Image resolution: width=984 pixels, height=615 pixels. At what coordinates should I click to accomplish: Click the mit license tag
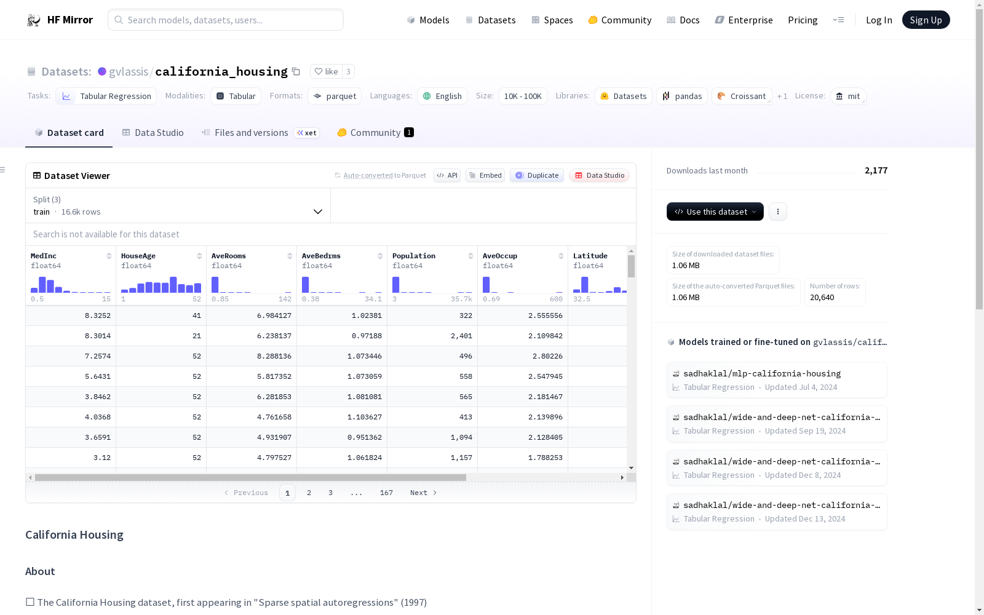(848, 96)
